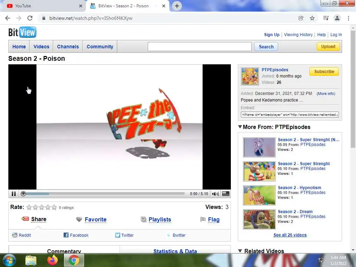Flag this video via Flag link
Screen dimensions: 356x267
(214, 220)
